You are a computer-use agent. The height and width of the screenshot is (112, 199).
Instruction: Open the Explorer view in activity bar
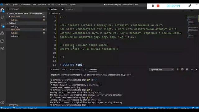(x=2, y=10)
